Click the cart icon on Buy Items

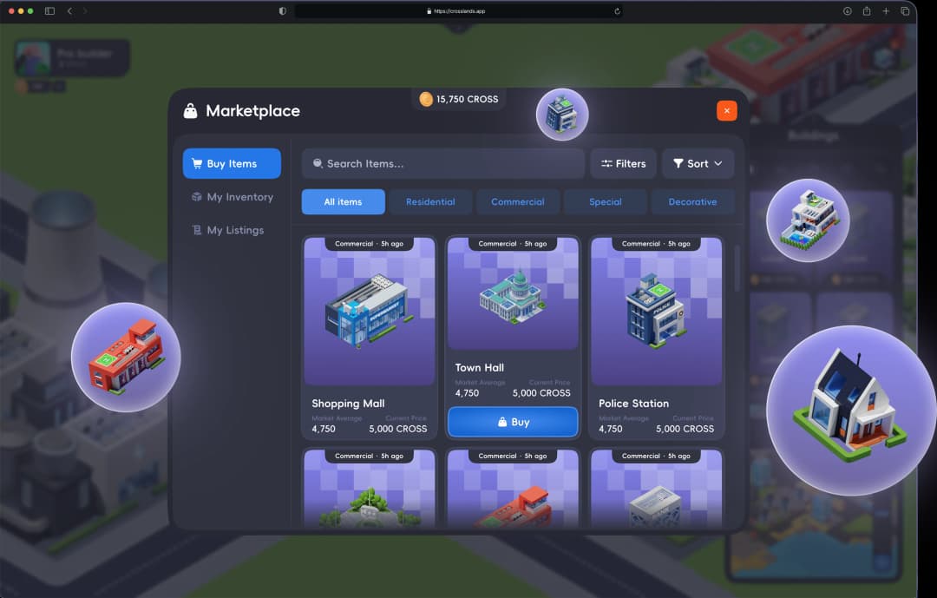pyautogui.click(x=197, y=163)
